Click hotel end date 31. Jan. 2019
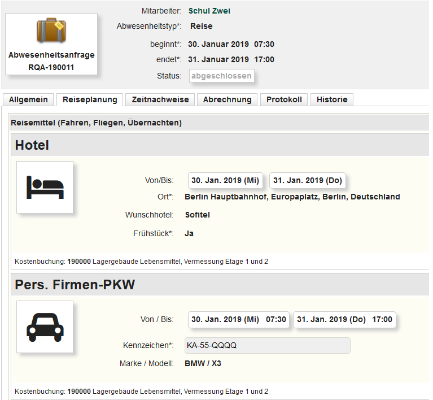433x400 pixels. point(308,180)
